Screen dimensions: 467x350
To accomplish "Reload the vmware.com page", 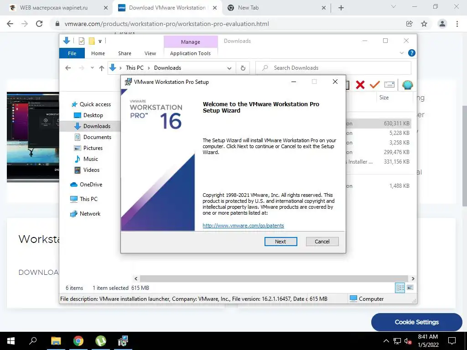I will pyautogui.click(x=39, y=24).
